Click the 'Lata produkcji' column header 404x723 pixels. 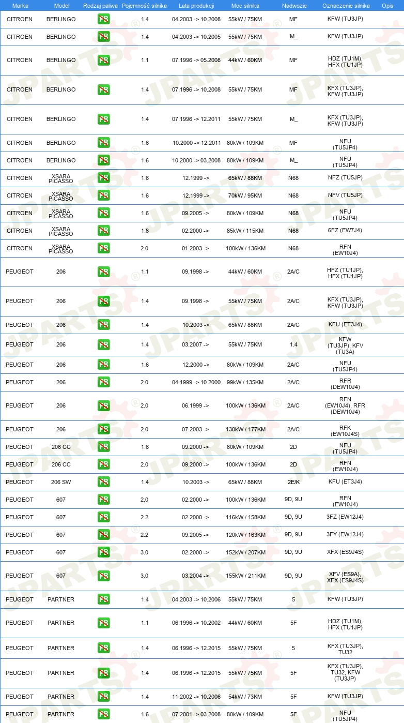coord(196,5)
